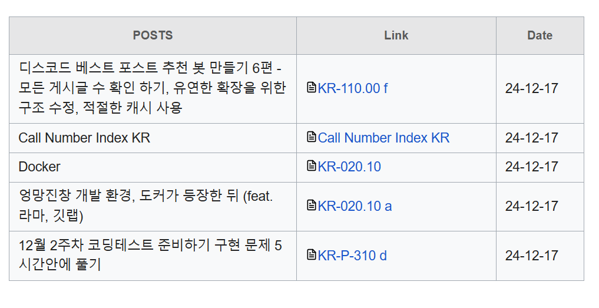Open the KR-020.10 link
599x308 pixels.
coord(349,167)
